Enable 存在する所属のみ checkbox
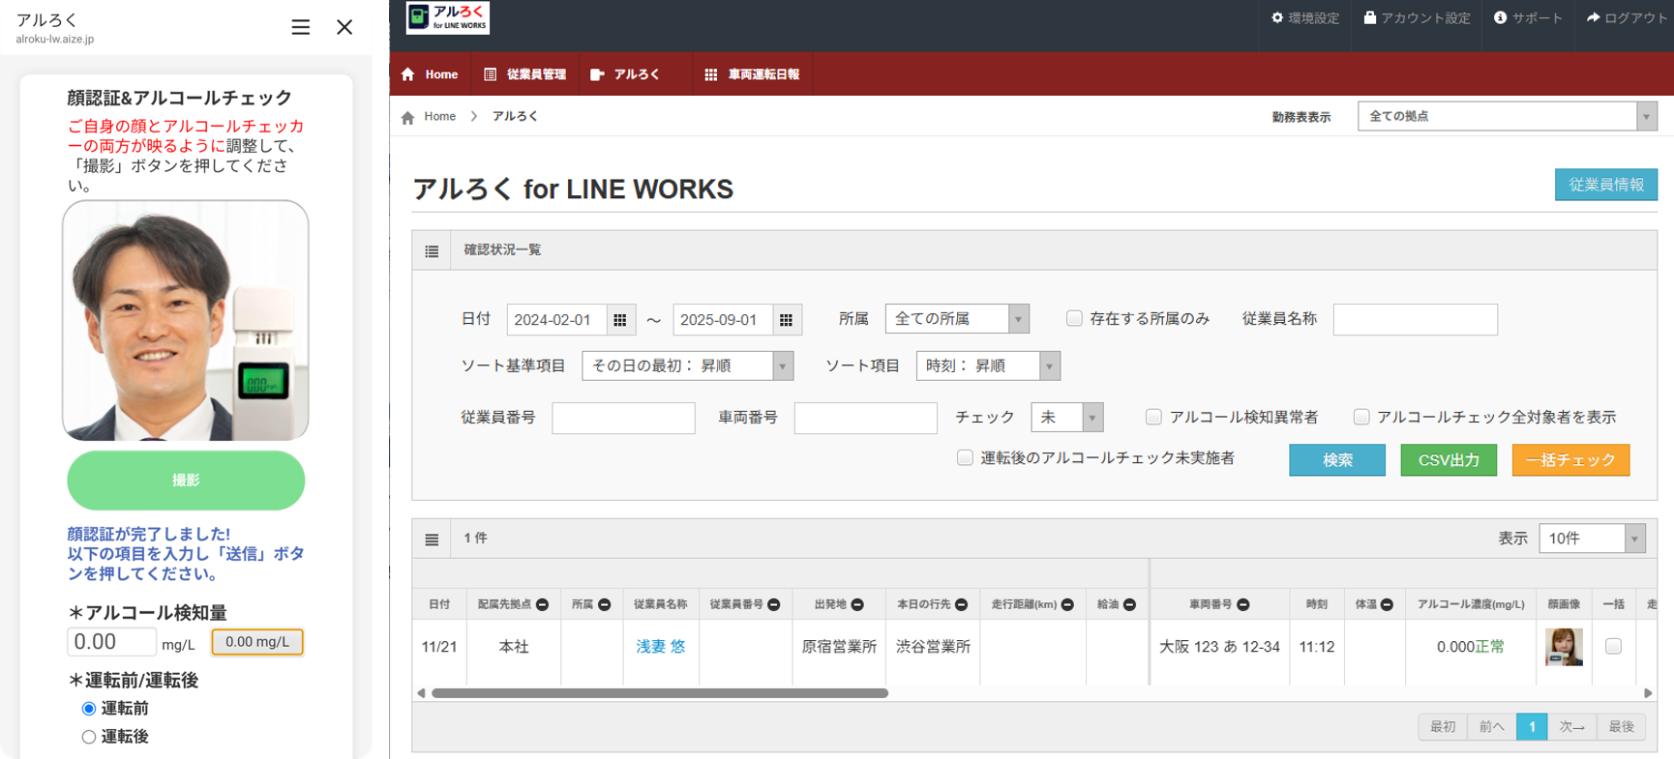Image resolution: width=1674 pixels, height=759 pixels. tap(1074, 318)
